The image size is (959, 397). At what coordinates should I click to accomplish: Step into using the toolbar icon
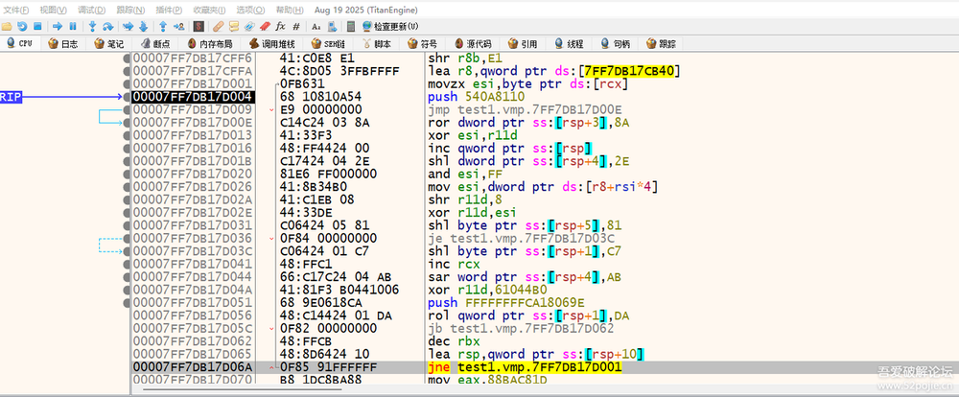tap(93, 26)
